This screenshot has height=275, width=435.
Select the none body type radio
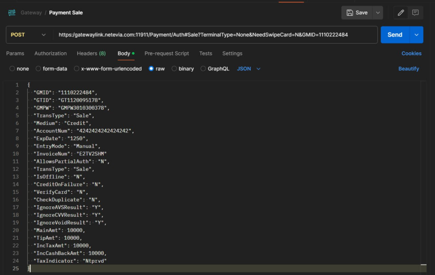click(12, 69)
